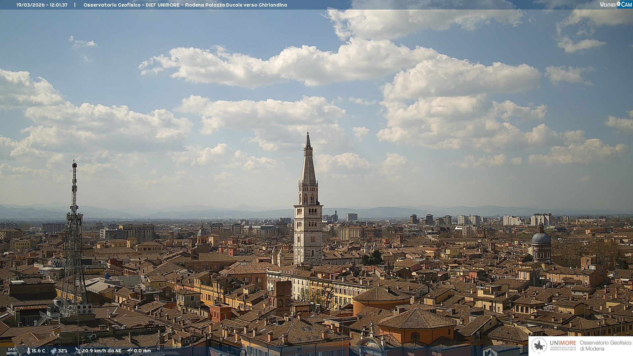This screenshot has width=633, height=356.
Task: Click the thermometer temperature icon
Action: [x=28, y=351]
